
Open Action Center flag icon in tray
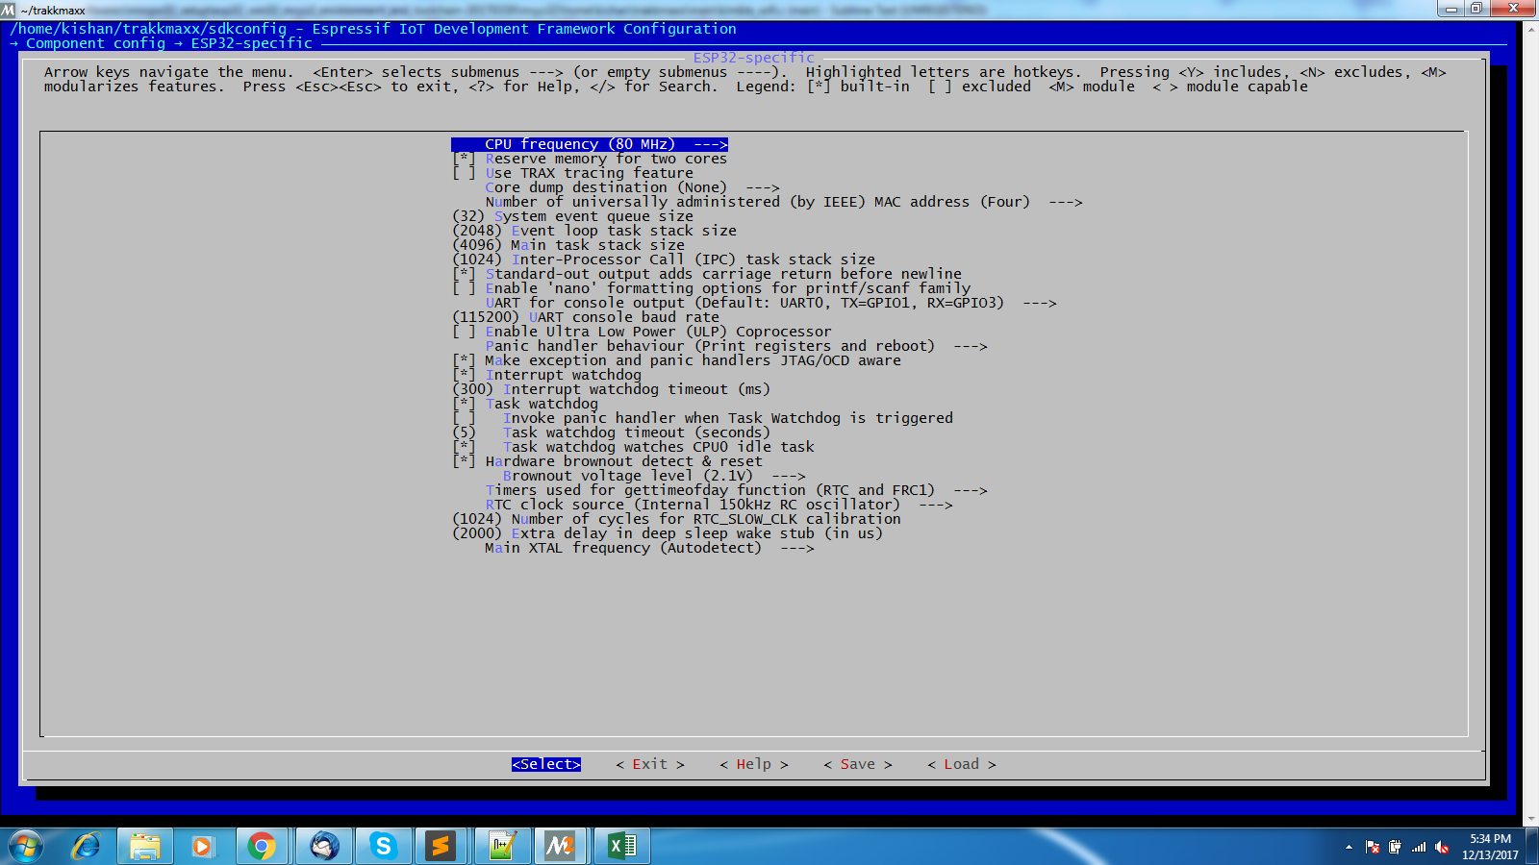1373,847
